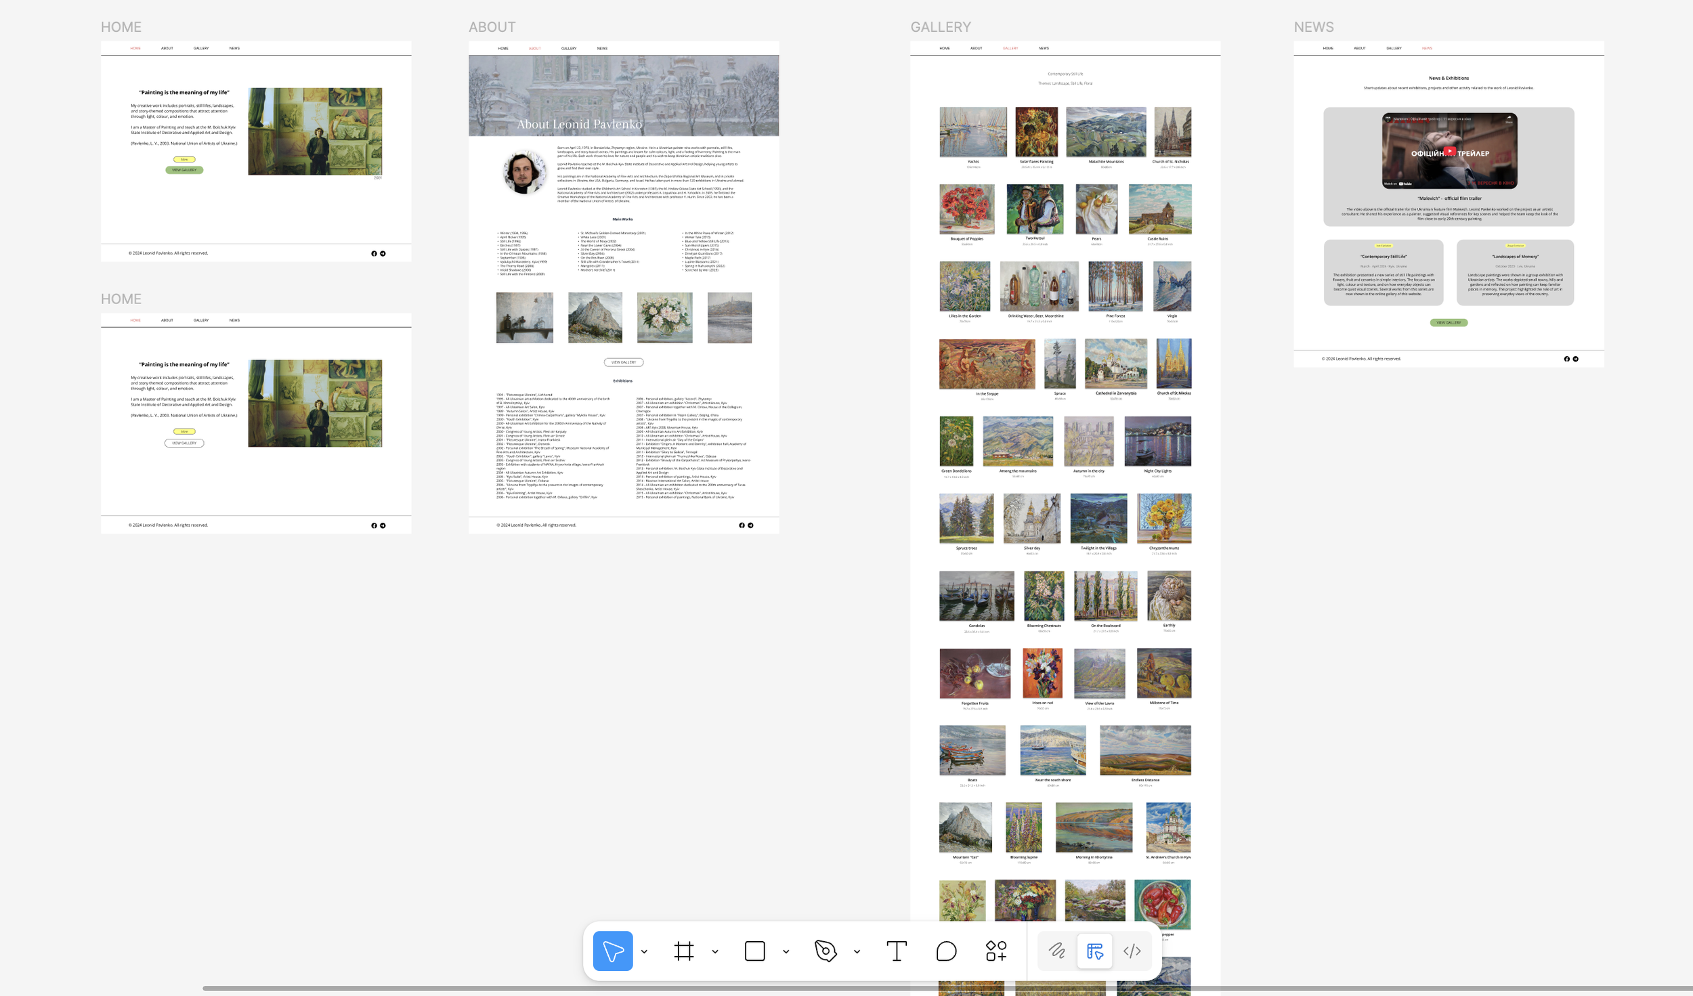The height and width of the screenshot is (996, 1693).
Task: Switch to Draw mode
Action: tap(1056, 951)
